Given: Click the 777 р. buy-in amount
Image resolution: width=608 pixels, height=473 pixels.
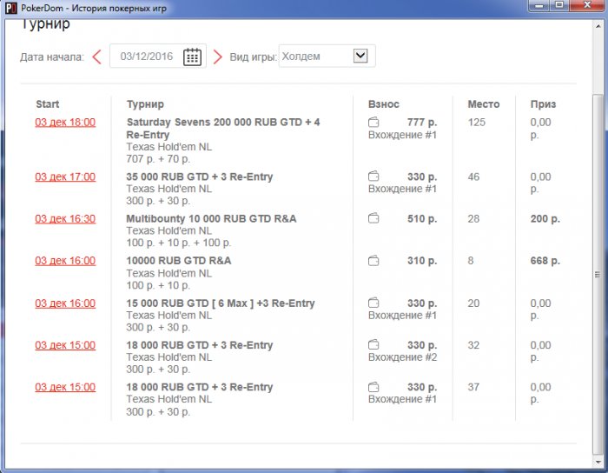Looking at the screenshot, I should 422,123.
